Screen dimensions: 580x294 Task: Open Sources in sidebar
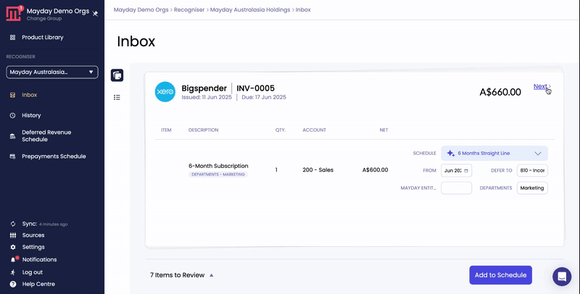(33, 235)
